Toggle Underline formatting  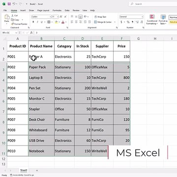(x=42, y=22)
